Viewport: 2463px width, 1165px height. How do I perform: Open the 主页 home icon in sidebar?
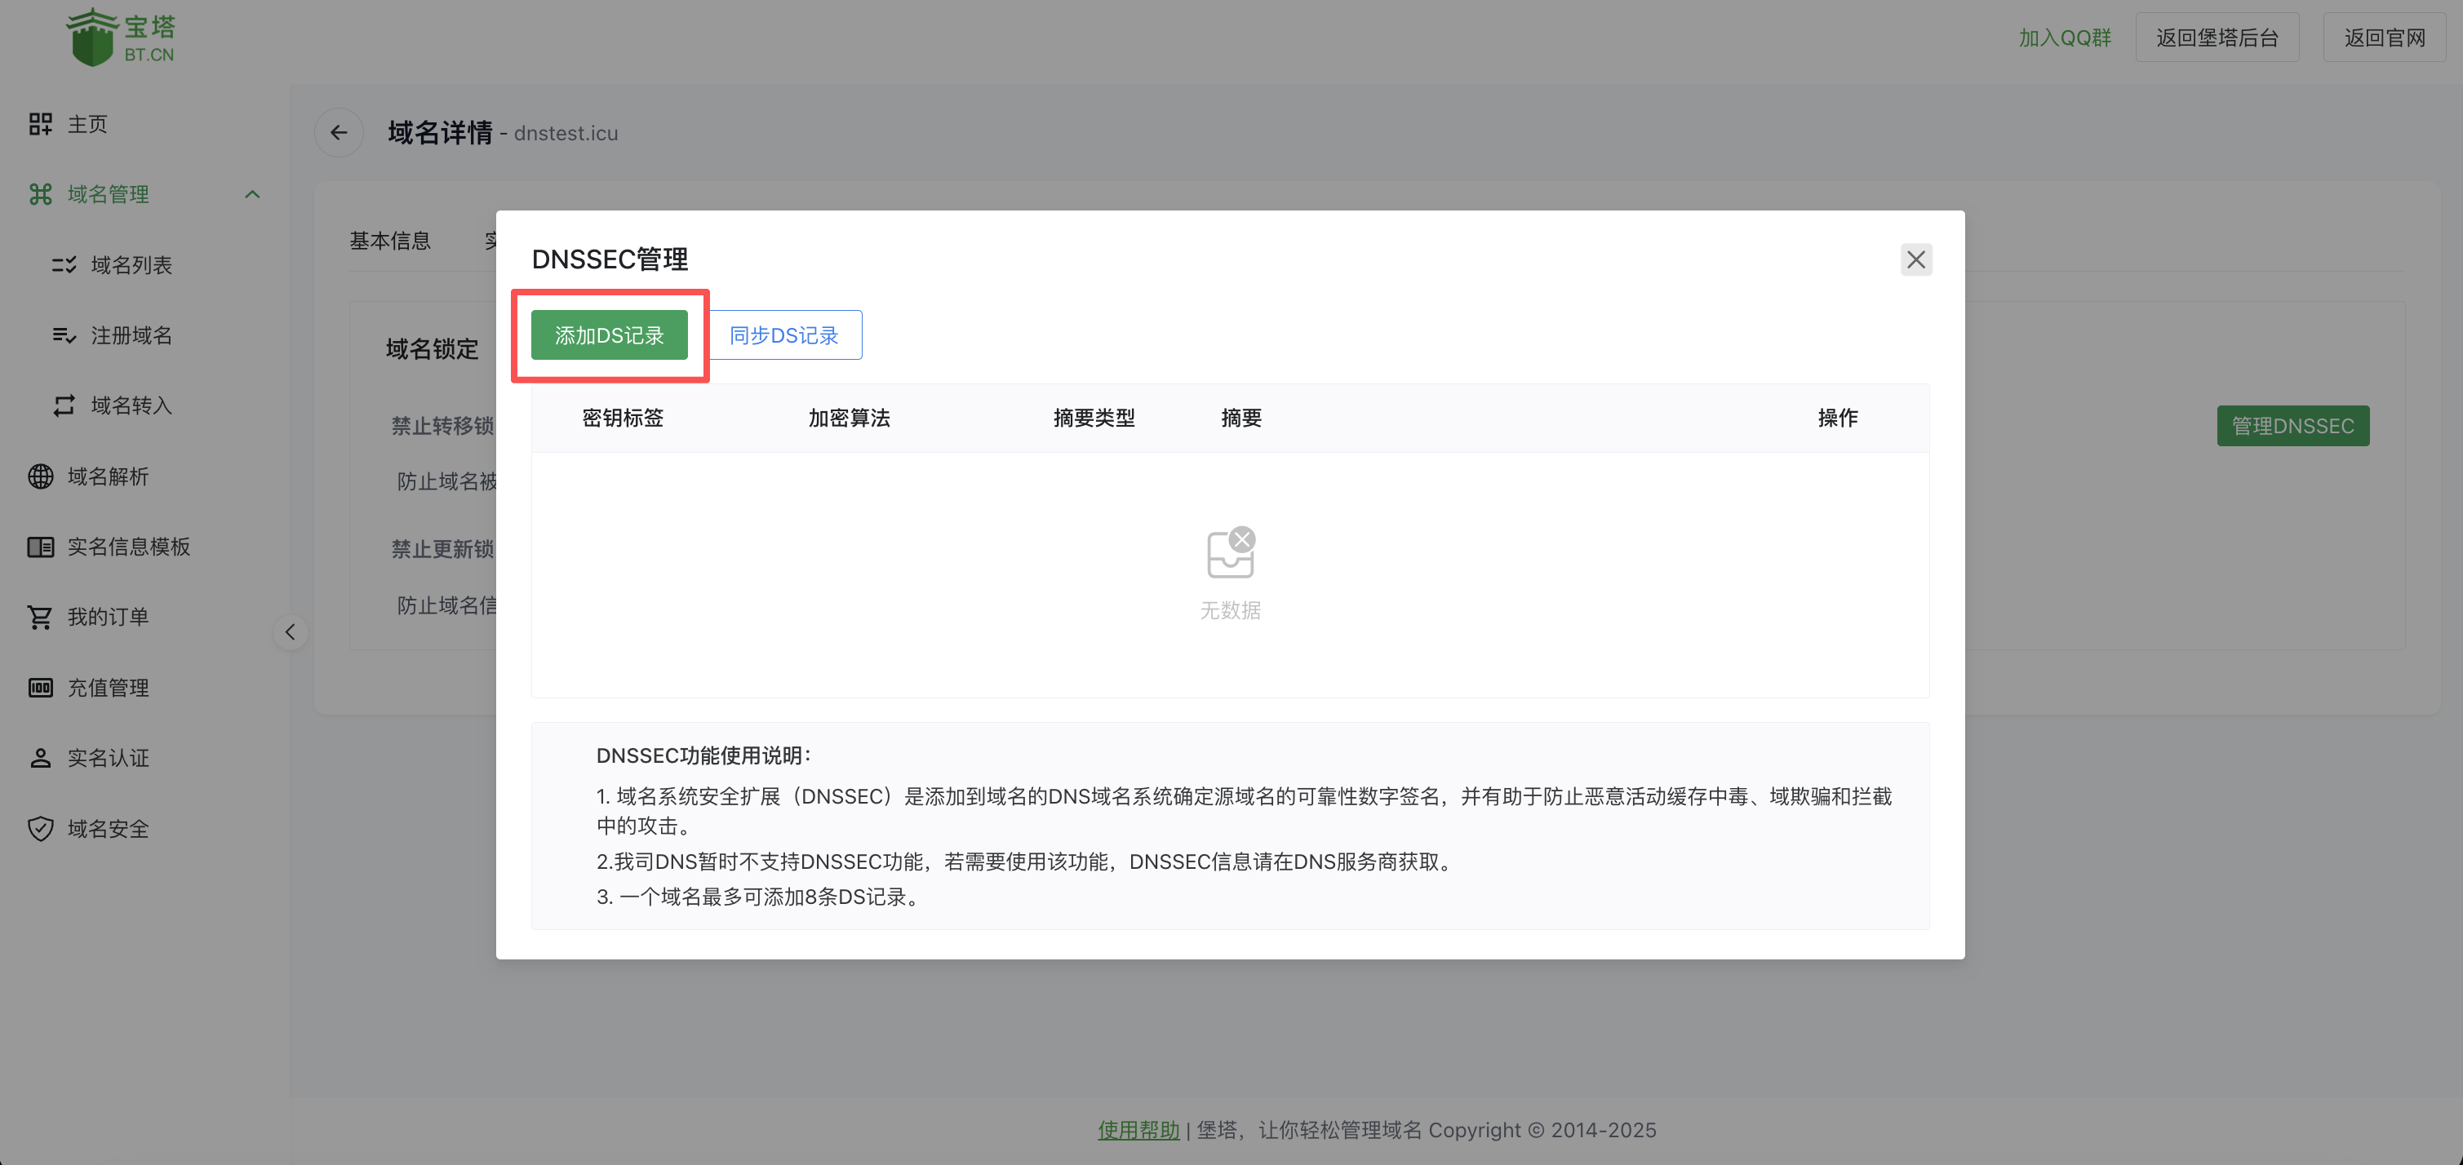coord(41,123)
